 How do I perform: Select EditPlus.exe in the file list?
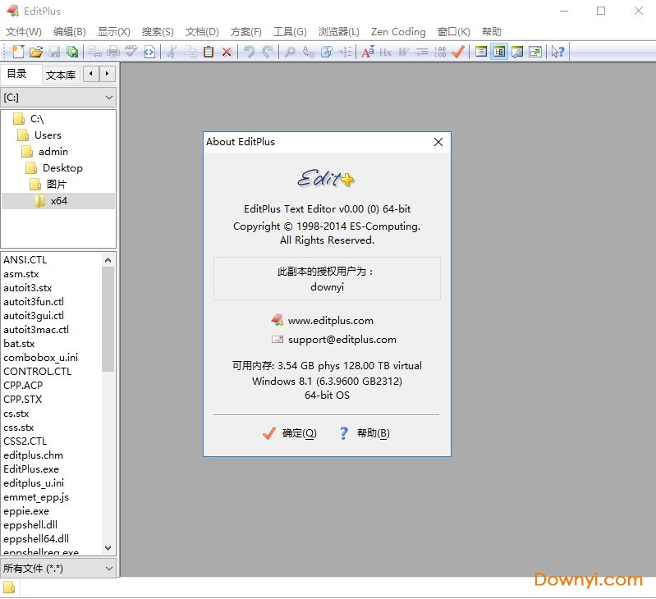[x=31, y=469]
